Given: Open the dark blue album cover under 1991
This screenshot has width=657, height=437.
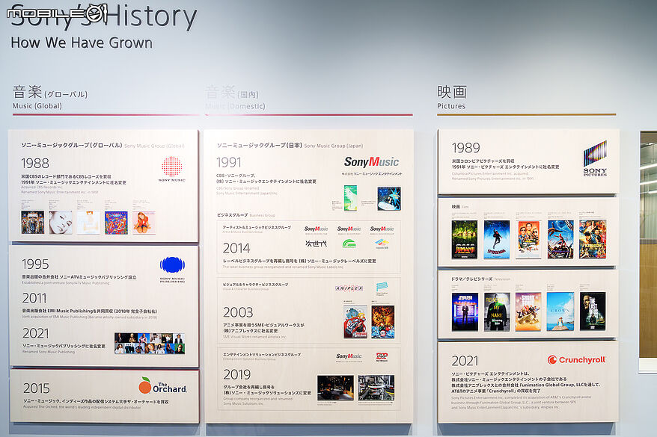Looking at the screenshot, I should pyautogui.click(x=389, y=199).
